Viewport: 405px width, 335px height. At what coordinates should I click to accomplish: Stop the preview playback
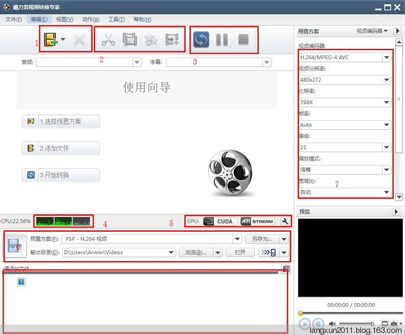pos(318,323)
